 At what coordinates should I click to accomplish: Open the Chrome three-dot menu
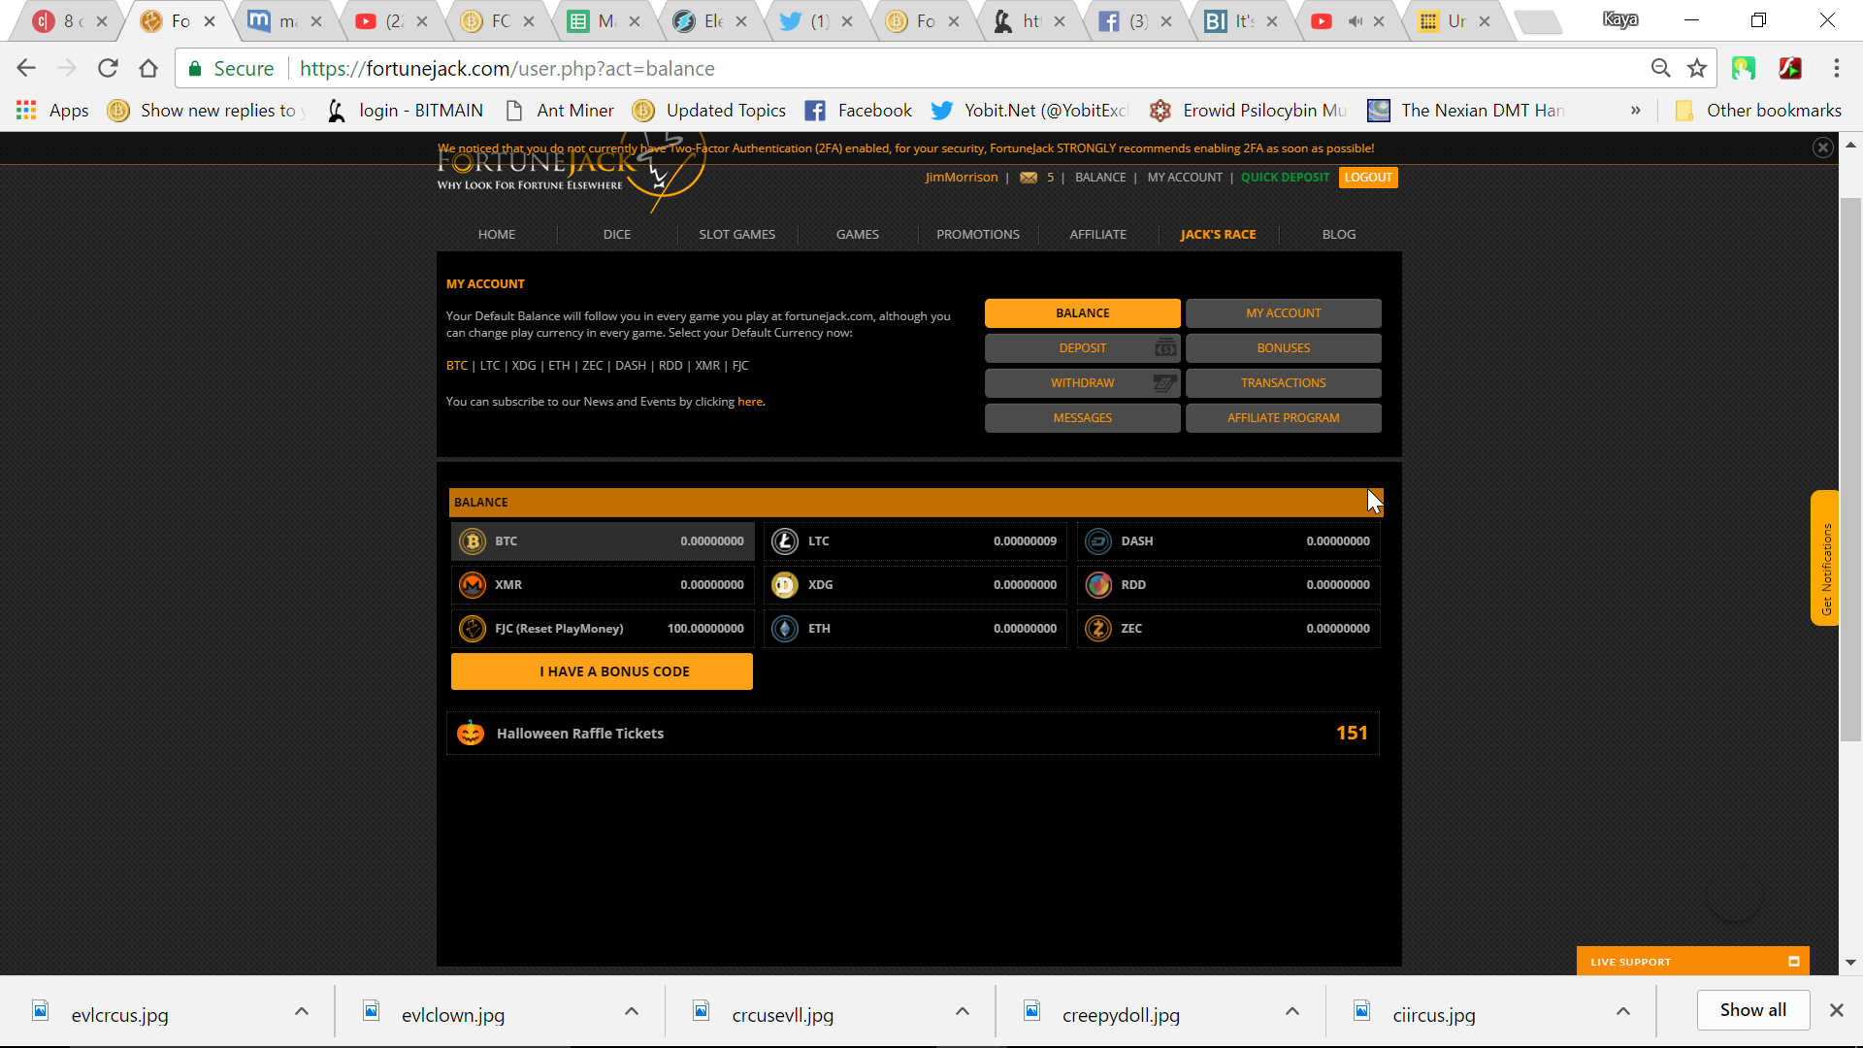[1837, 68]
